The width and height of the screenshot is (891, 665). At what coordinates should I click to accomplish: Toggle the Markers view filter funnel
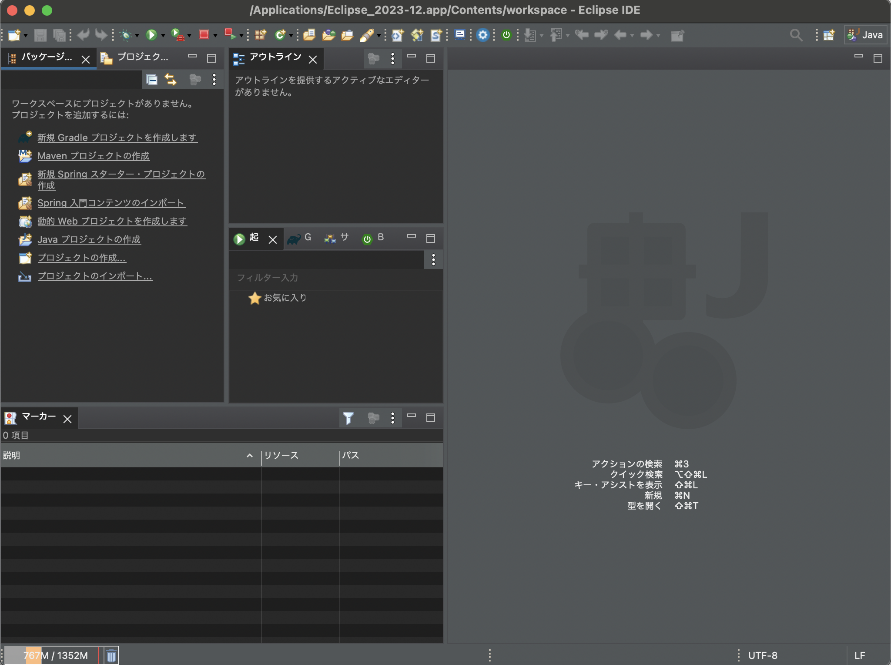point(348,418)
